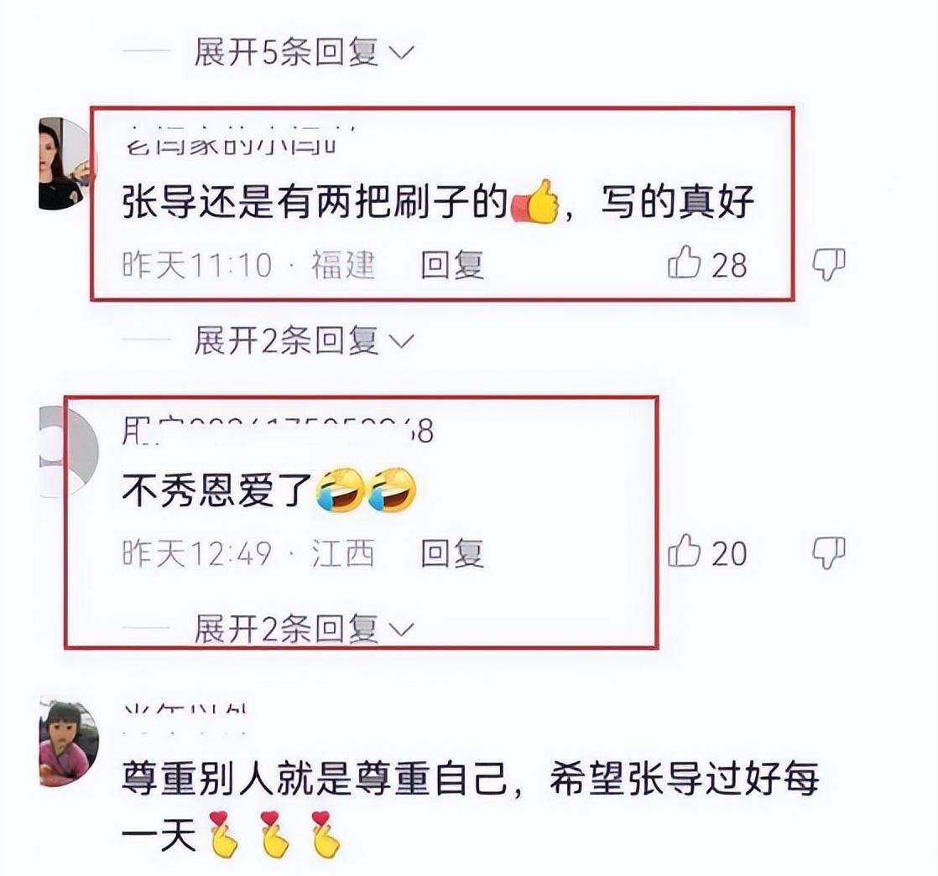This screenshot has width=938, height=876.
Task: Expand 展开5条回复 at the top
Action: point(304,52)
